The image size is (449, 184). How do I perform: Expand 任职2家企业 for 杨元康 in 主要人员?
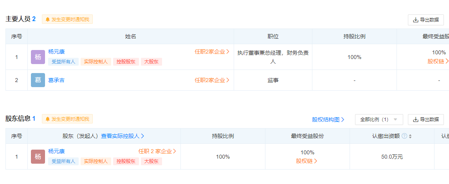212,52
